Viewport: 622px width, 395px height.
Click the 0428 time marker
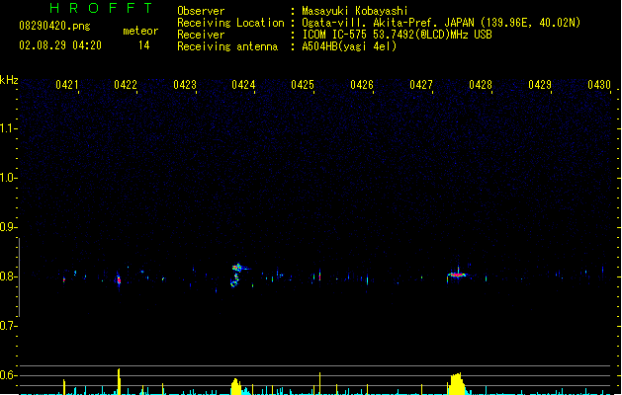pyautogui.click(x=481, y=85)
